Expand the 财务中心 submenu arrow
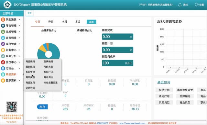Screen dimensions: 207x125 tap(19, 50)
